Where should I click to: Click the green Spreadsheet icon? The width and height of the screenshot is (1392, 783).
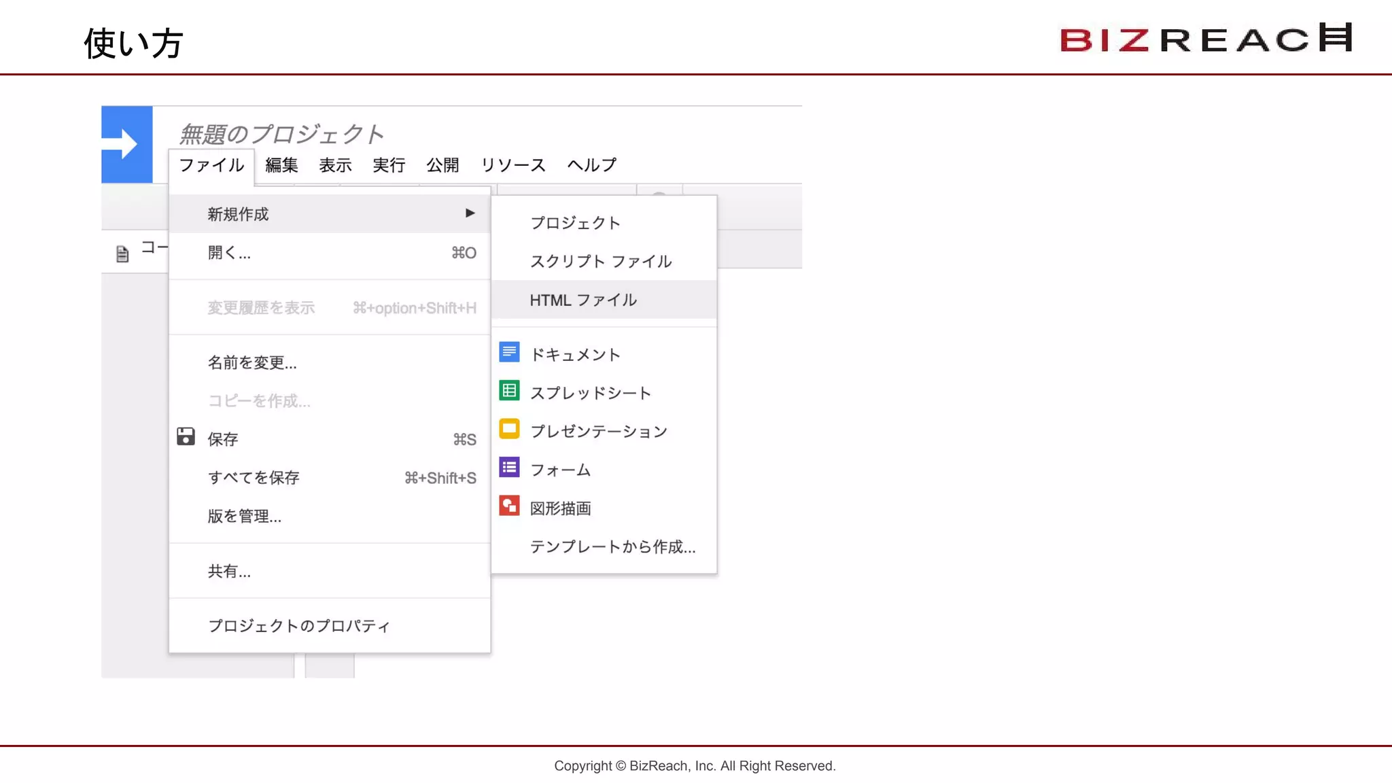click(x=509, y=391)
